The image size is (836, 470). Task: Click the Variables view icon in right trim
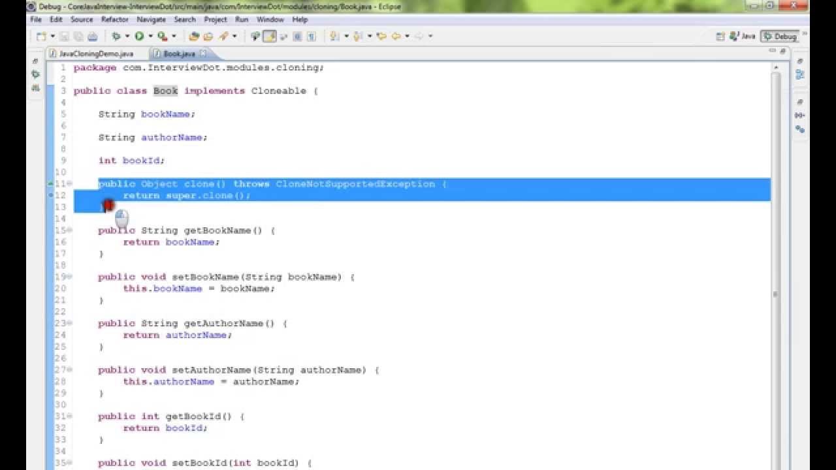tap(800, 116)
